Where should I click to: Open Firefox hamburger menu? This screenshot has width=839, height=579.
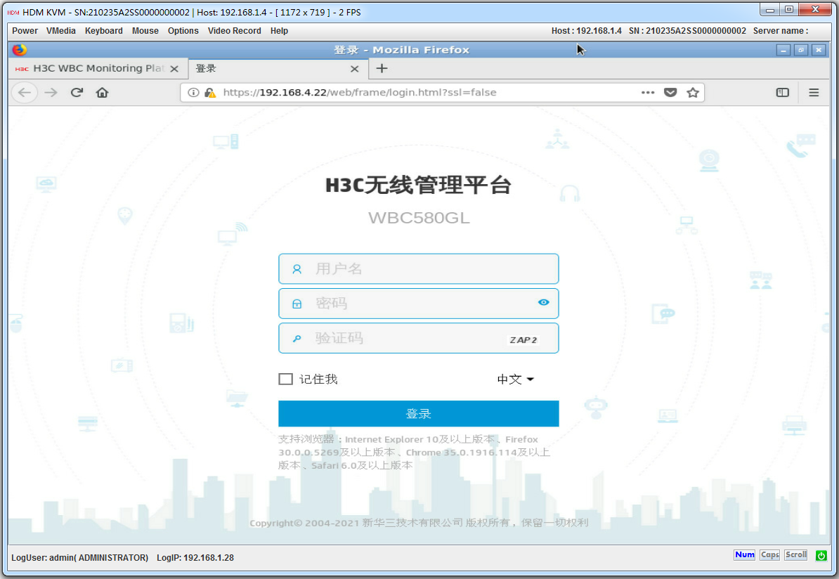pos(814,93)
